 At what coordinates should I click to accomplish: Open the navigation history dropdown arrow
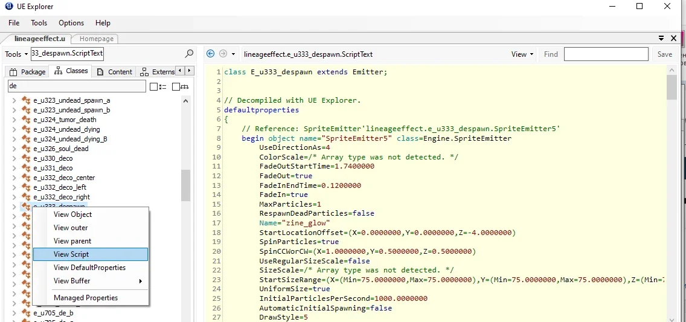tap(233, 54)
